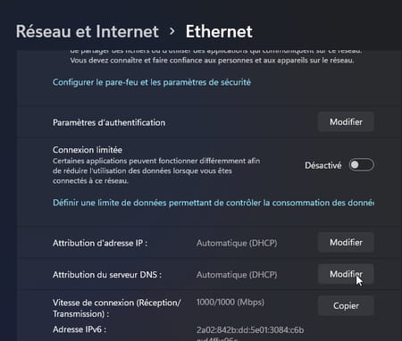The image size is (402, 341).
Task: Click the Adresse IPv6 label
Action: (x=80, y=329)
